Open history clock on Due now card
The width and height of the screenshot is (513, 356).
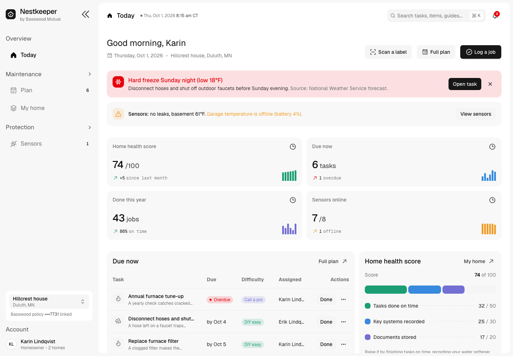click(492, 147)
